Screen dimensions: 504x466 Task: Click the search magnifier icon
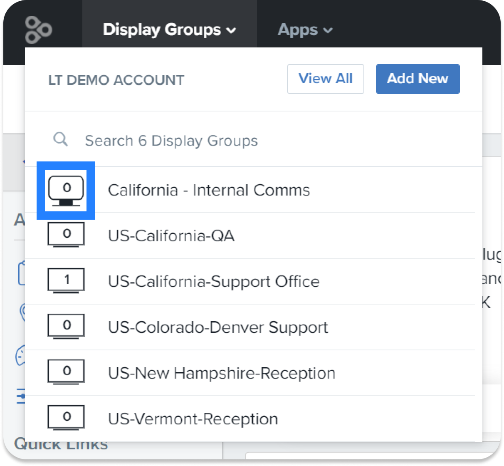(x=60, y=139)
